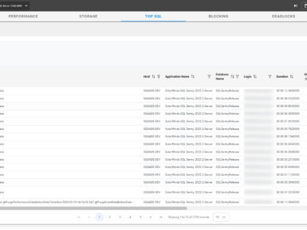
Task: Go to page 2
Action: (110, 217)
